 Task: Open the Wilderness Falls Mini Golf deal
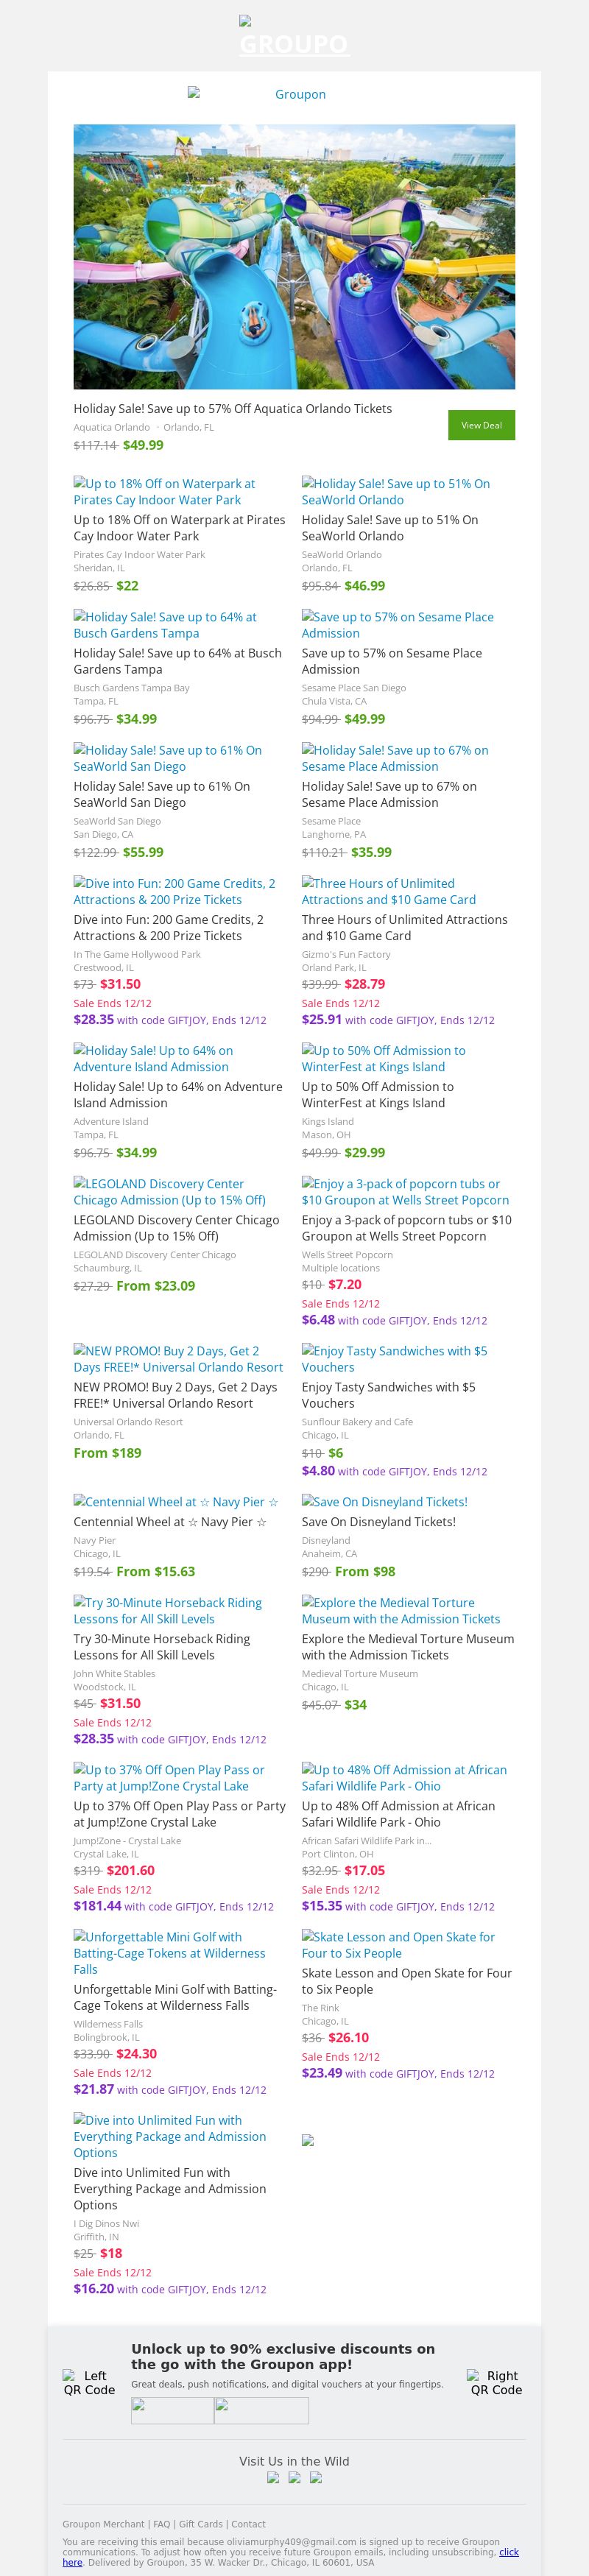coord(169,1952)
